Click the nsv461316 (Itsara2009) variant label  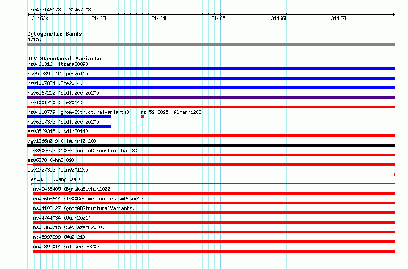pyautogui.click(x=58, y=64)
